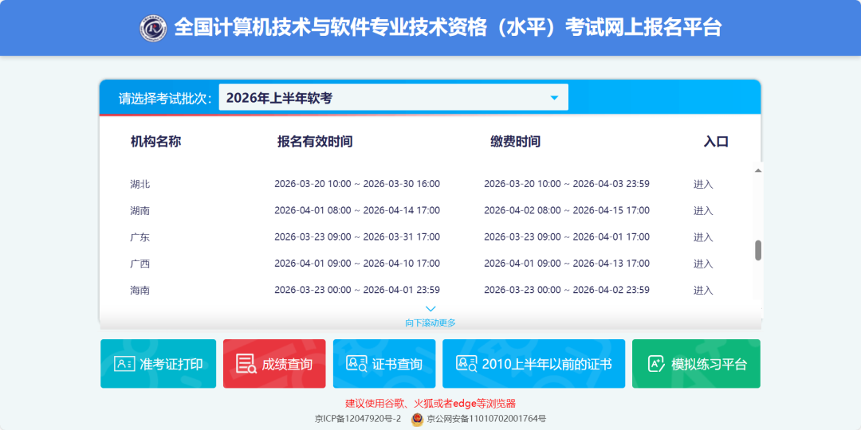This screenshot has width=861, height=430.
Task: Click 进入 for the 广东 row
Action: pyautogui.click(x=703, y=237)
